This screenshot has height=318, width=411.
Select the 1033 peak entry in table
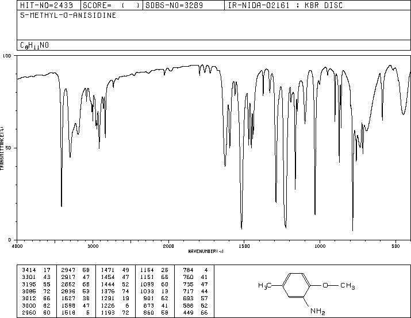coord(155,291)
